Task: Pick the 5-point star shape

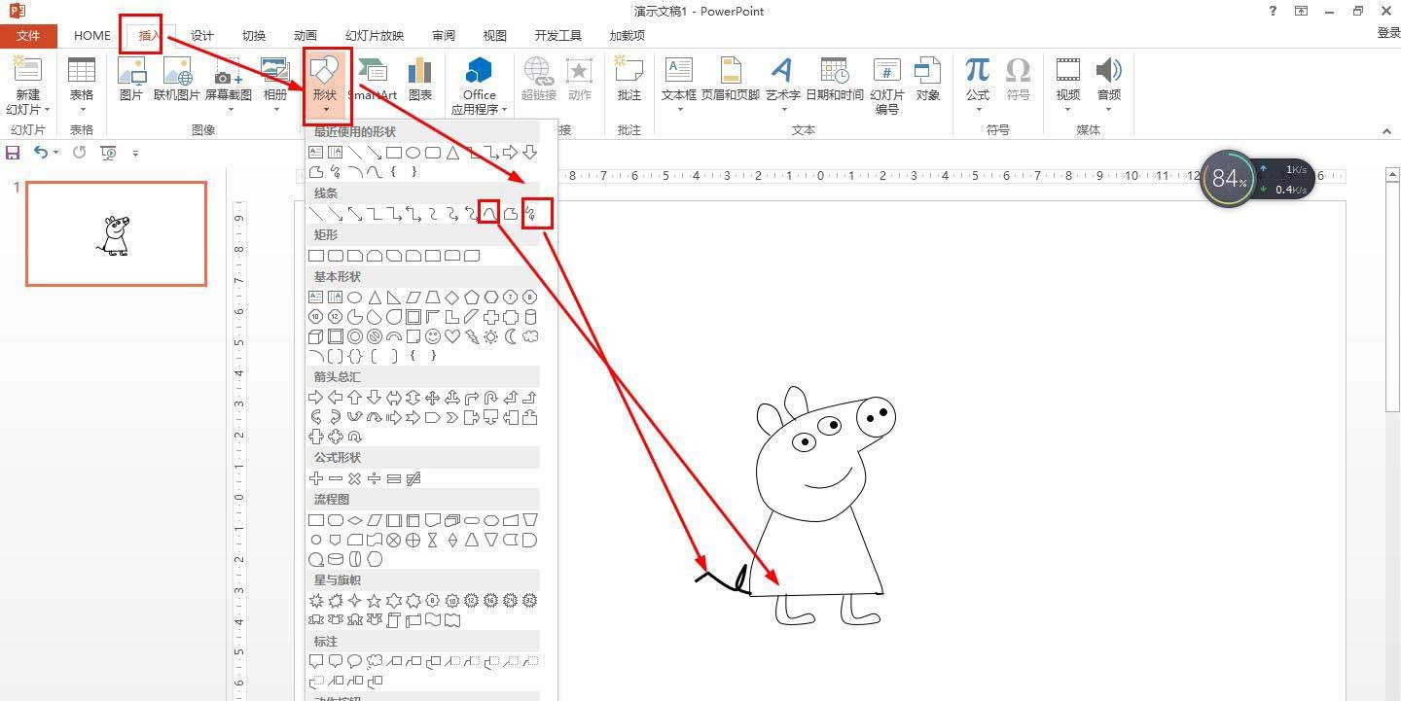Action: click(375, 601)
